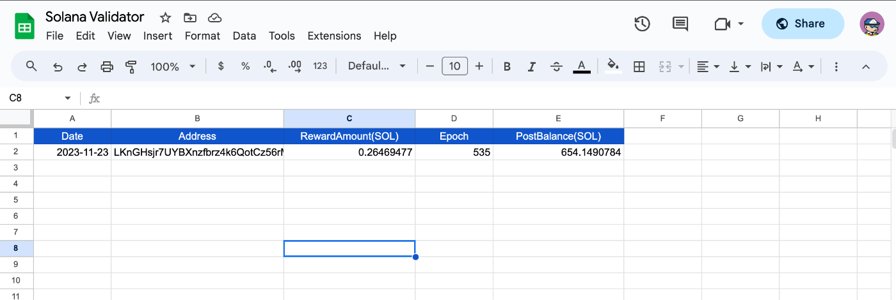Toggle italic formatting
Viewport: 896px width, 300px height.
(x=531, y=66)
